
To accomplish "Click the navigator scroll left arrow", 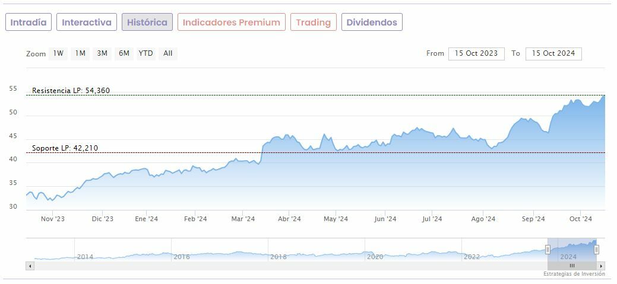I will point(29,266).
